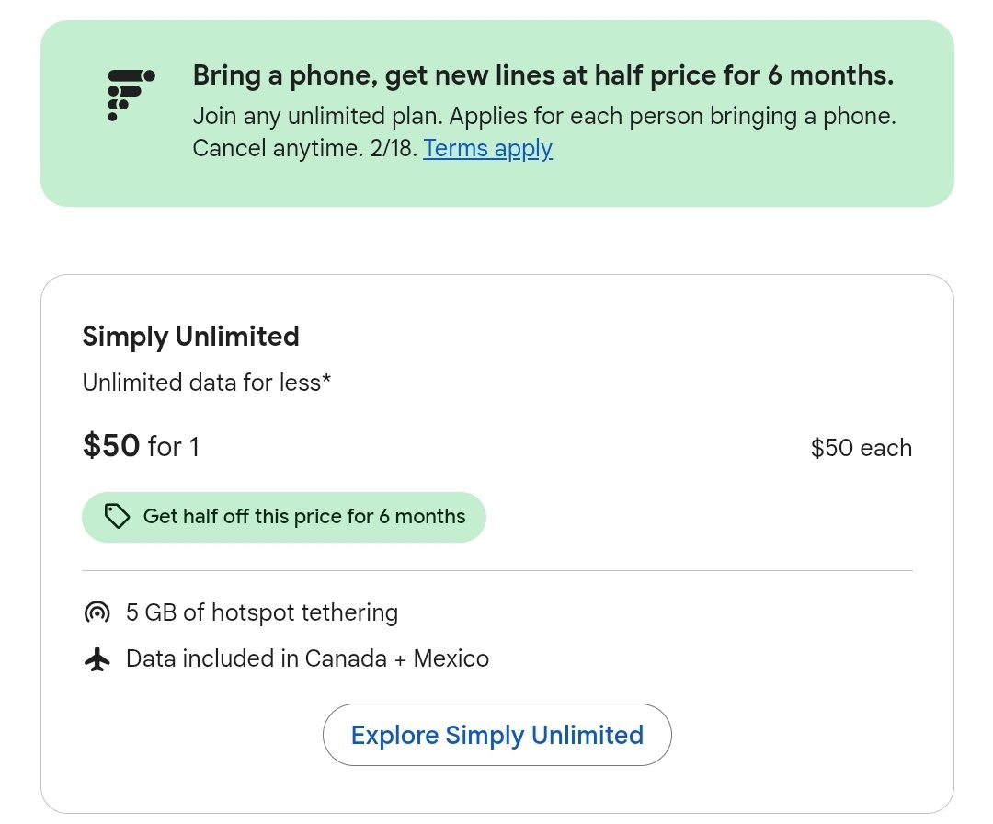Click the Simply Unlimited plan heading

click(x=191, y=337)
